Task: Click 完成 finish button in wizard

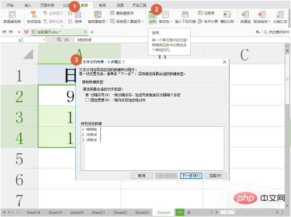Action: point(216,176)
